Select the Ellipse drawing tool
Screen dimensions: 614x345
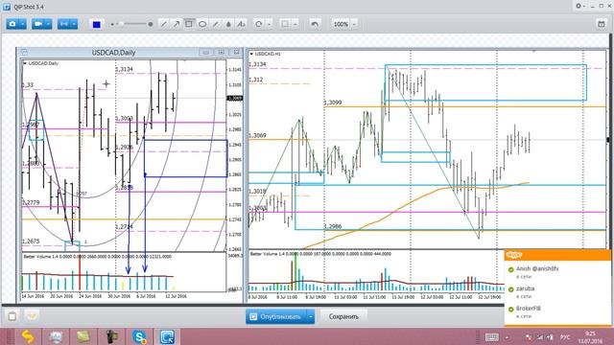202,24
